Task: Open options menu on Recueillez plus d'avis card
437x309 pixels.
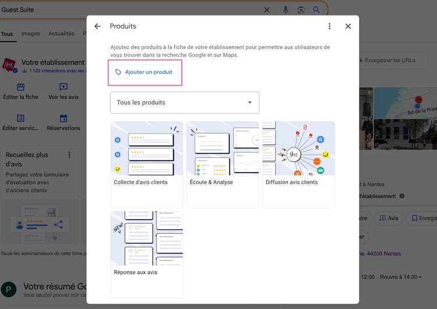Action: 69,155
